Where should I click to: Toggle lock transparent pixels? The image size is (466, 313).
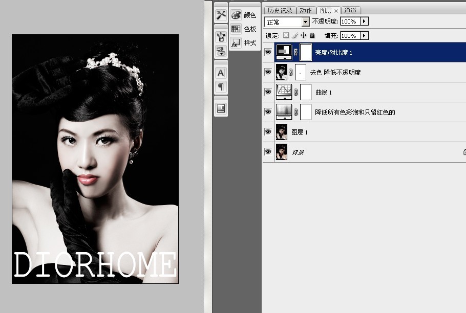286,36
